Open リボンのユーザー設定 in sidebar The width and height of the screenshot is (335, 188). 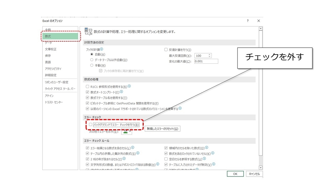tap(60, 82)
